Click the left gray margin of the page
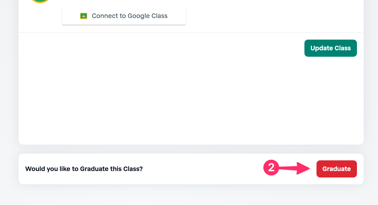378x205 pixels. pos(9,98)
